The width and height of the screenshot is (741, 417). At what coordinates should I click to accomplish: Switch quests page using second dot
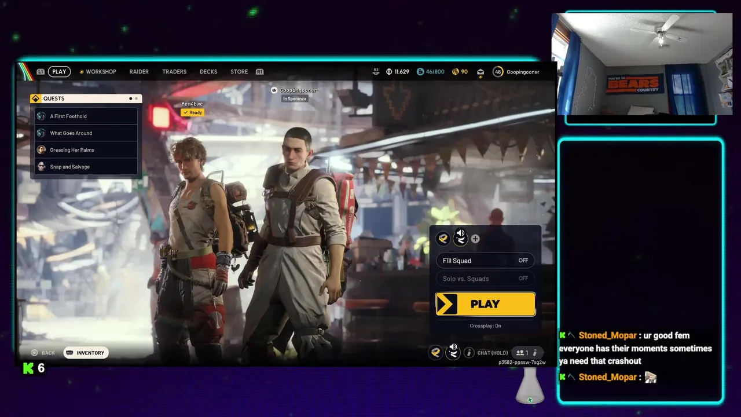(x=136, y=98)
